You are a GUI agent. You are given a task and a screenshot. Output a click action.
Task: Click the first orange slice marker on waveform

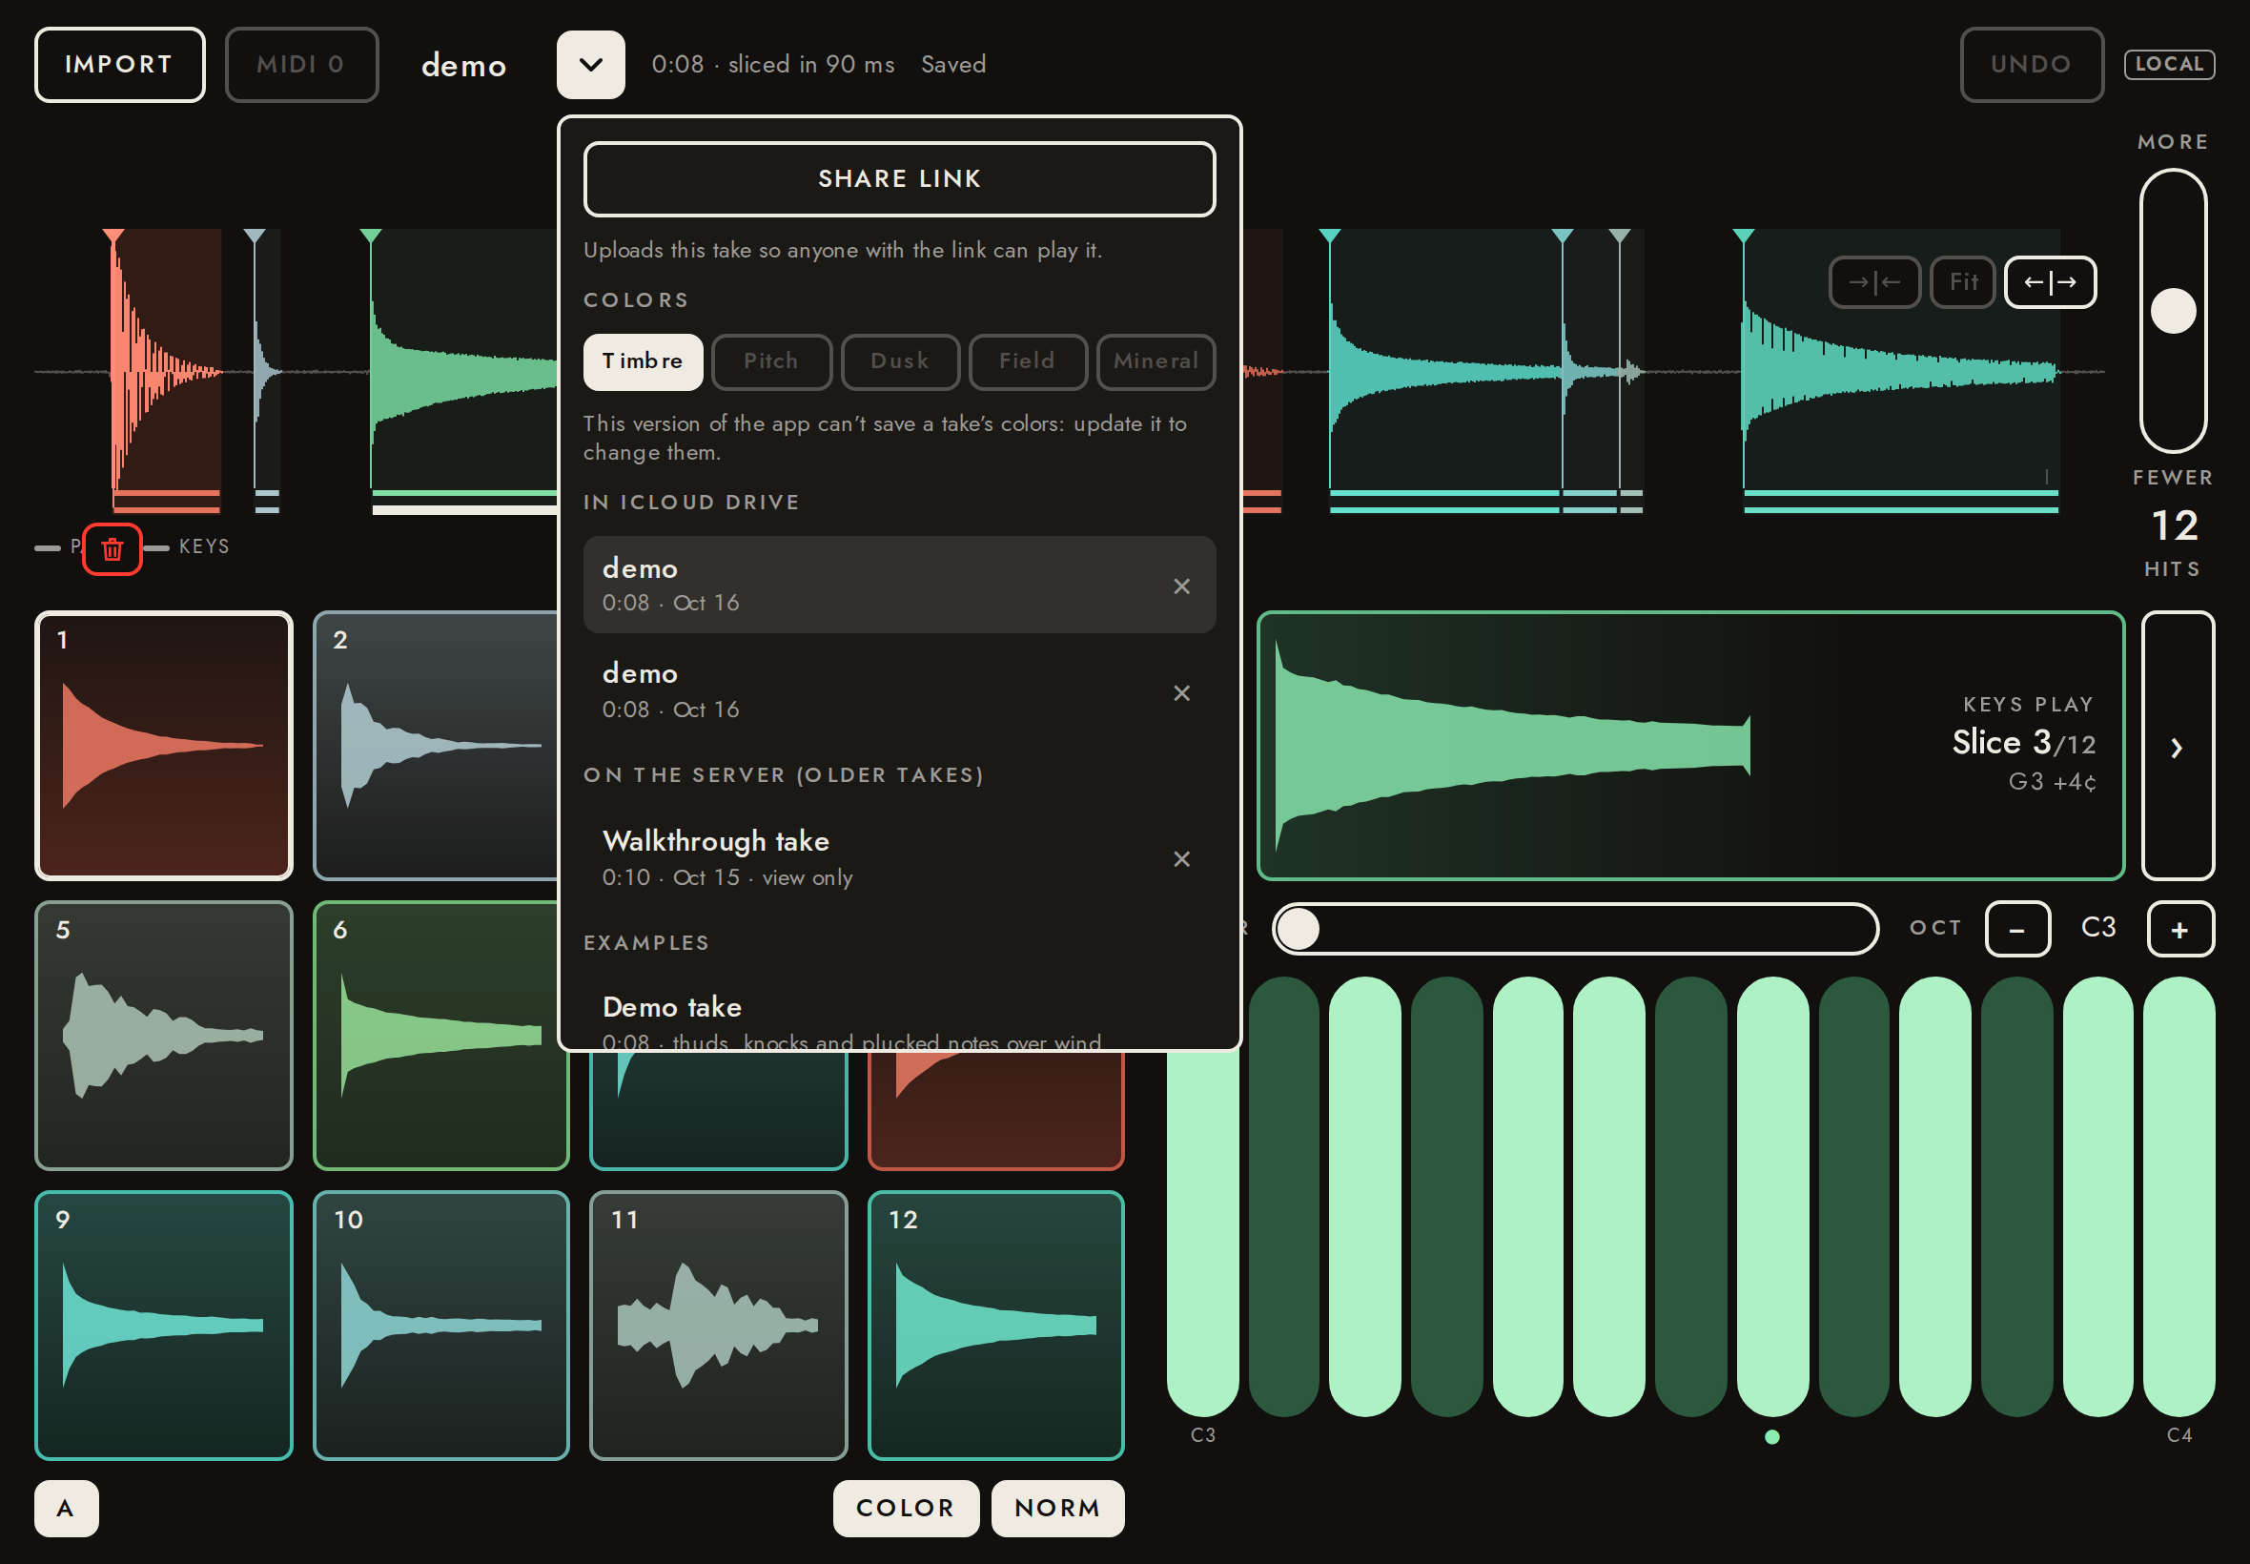(113, 237)
